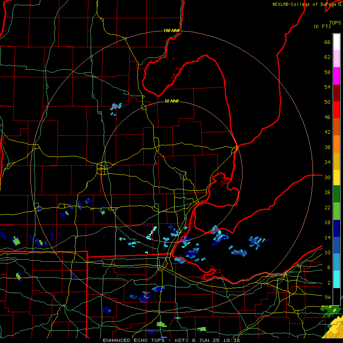
Task: Select the light pink legend swatch
Action: (337, 58)
